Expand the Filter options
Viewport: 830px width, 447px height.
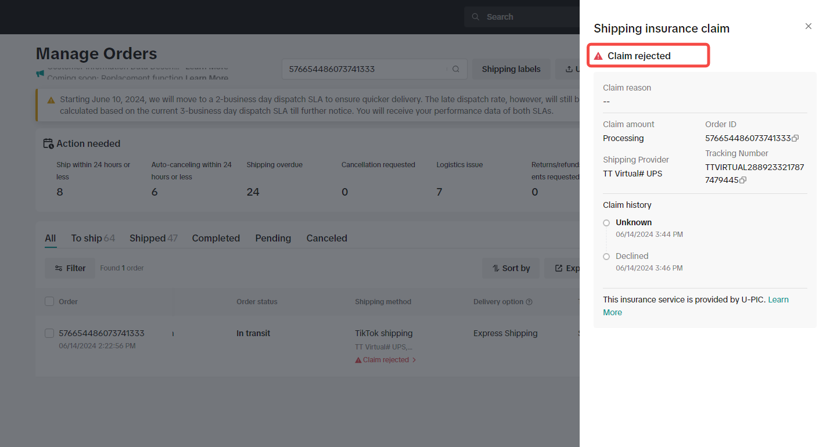70,268
